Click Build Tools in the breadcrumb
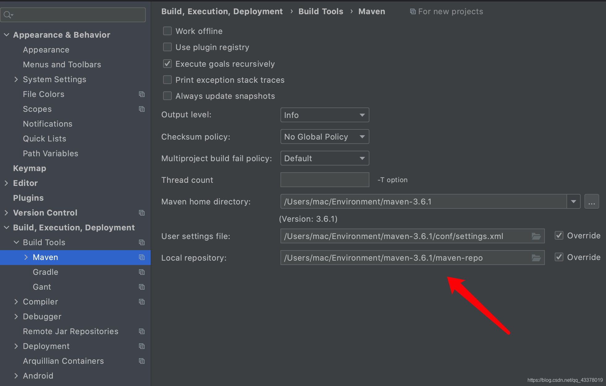The height and width of the screenshot is (386, 606). coord(321,11)
